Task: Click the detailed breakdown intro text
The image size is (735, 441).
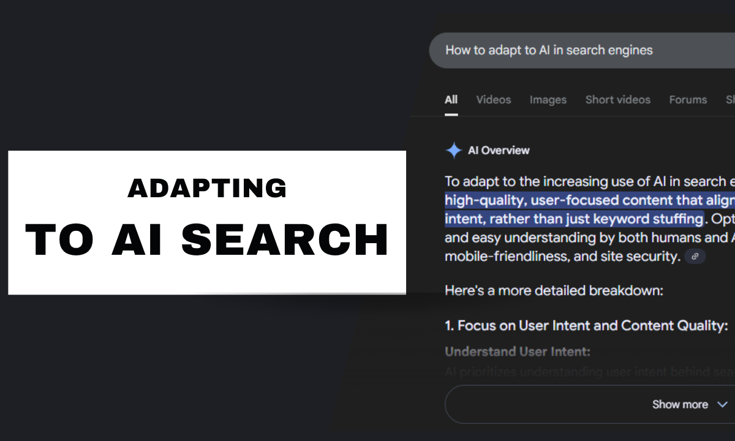Action: (x=554, y=290)
